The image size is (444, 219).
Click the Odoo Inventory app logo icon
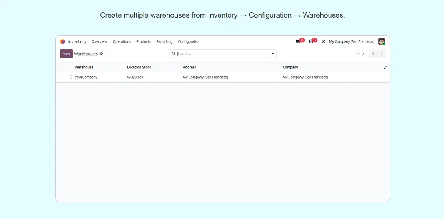pos(63,41)
